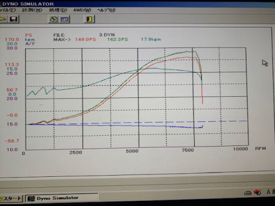Click the 17.9kgm max torque value
Viewport: 275px width, 206px height.
point(151,39)
